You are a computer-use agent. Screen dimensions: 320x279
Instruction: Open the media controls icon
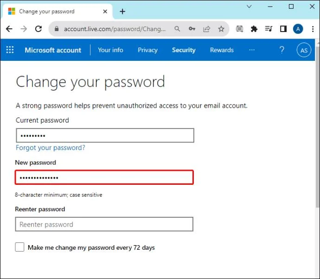pos(269,29)
